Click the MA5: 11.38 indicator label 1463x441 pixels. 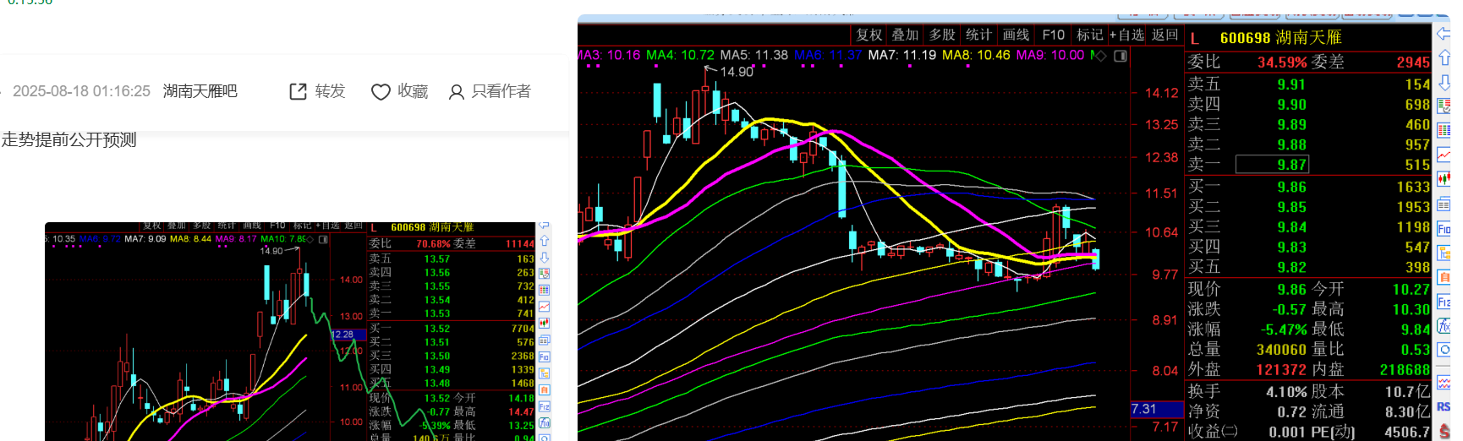pyautogui.click(x=753, y=56)
